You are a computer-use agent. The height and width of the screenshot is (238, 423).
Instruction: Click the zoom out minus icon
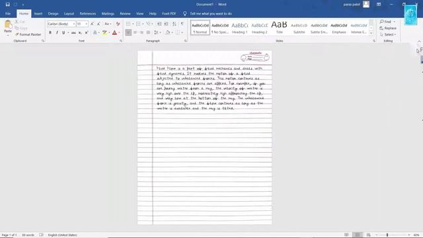[x=377, y=235]
